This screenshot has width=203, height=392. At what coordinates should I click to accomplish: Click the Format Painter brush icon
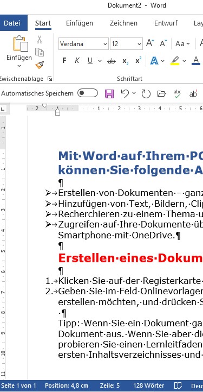tap(40, 65)
